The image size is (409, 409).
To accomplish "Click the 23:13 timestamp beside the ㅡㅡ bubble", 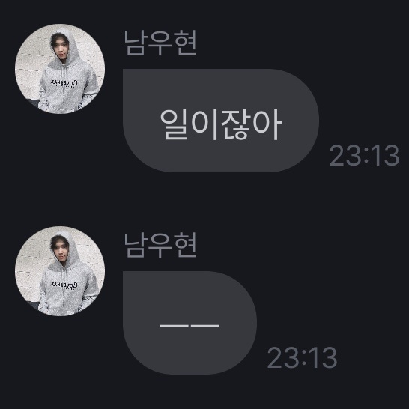I will click(x=302, y=357).
